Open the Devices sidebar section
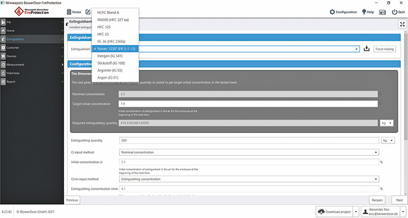 (x=32, y=56)
